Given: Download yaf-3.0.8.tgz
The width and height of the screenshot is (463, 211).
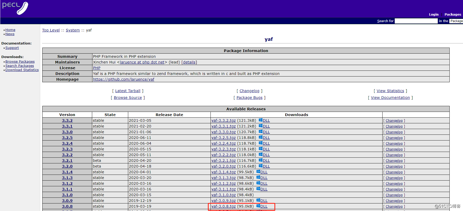Looking at the screenshot, I should (224, 206).
